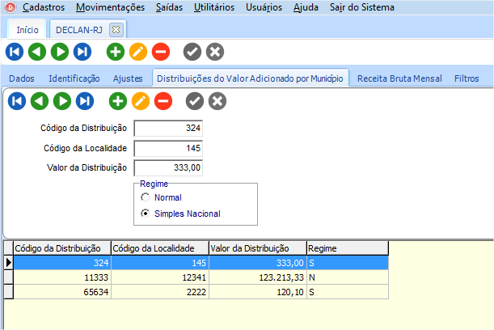Go to previous distribution in inner toolbar
The height and width of the screenshot is (330, 494).
pyautogui.click(x=40, y=101)
